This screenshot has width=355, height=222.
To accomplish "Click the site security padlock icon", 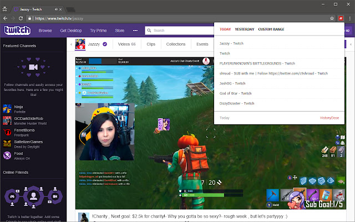I will pos(29,18).
